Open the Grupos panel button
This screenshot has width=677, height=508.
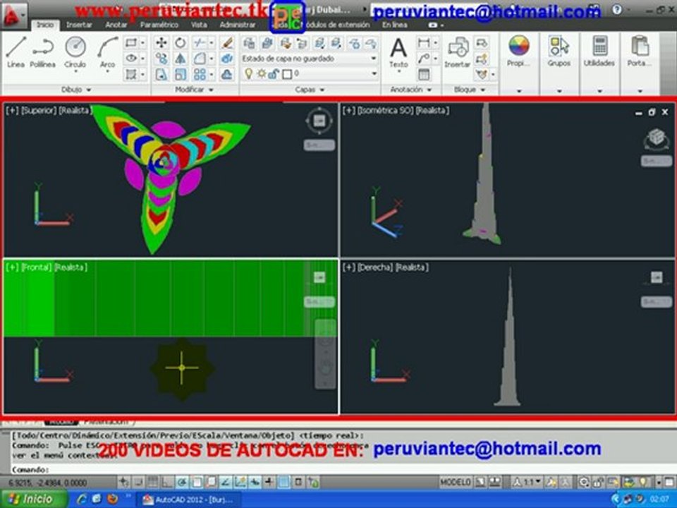click(x=559, y=52)
